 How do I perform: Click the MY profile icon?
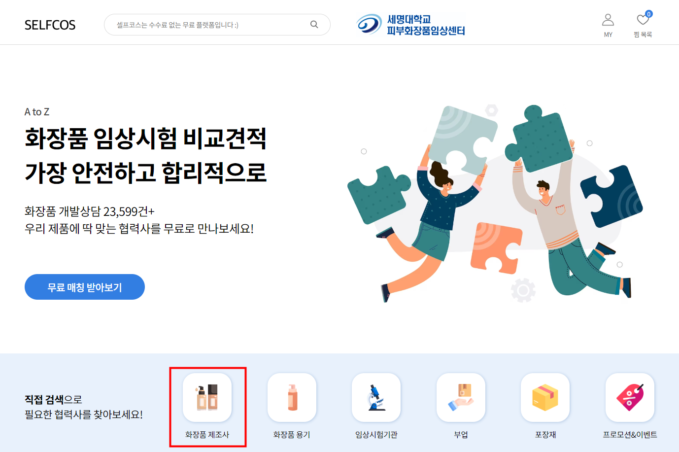pyautogui.click(x=608, y=20)
